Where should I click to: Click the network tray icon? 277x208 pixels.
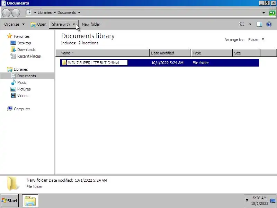point(273,201)
